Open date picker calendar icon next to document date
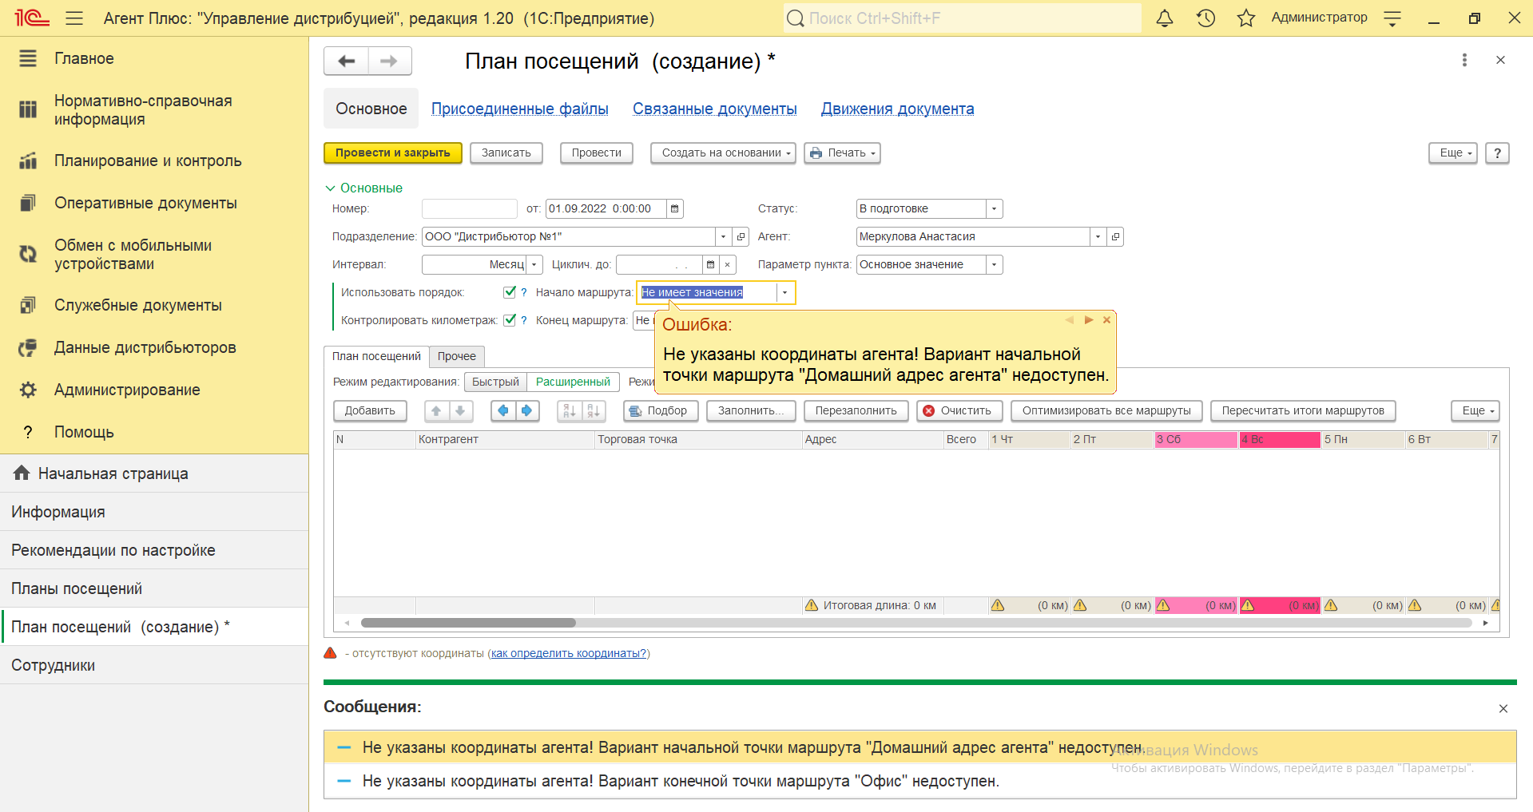The image size is (1533, 812). (674, 208)
